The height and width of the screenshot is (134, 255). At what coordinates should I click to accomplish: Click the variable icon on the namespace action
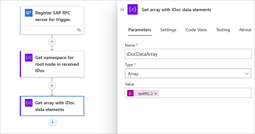[29, 58]
